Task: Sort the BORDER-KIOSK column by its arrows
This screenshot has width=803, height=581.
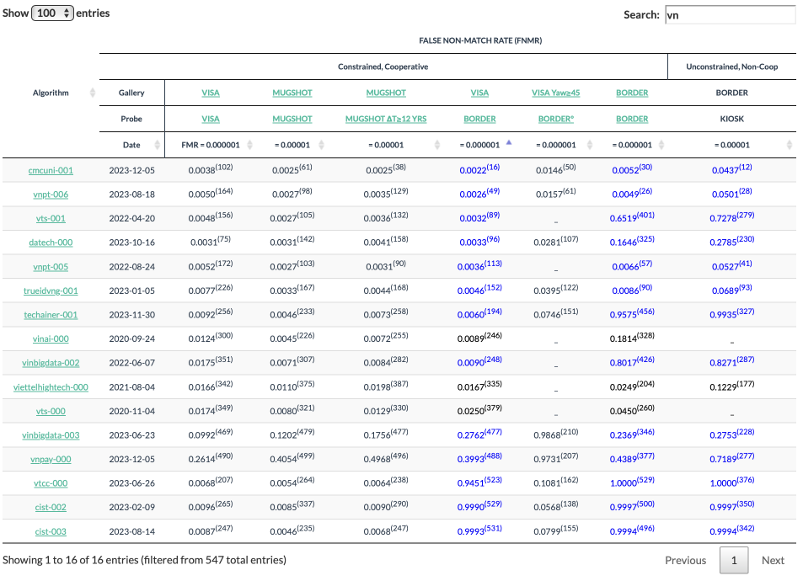Action: pos(789,145)
